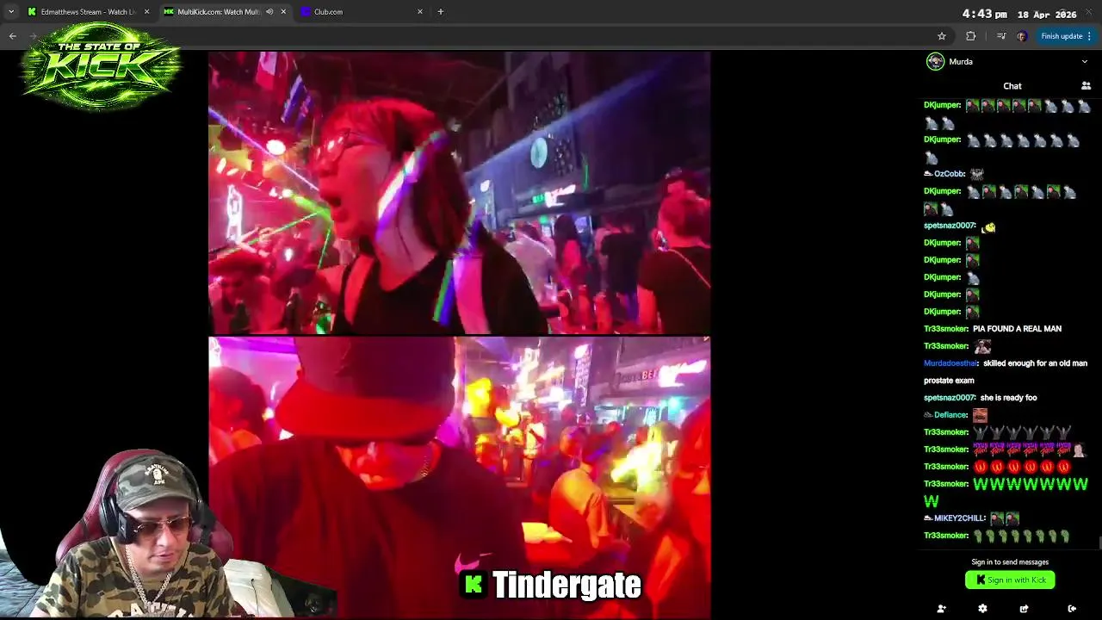Click Defiance username in chat
The height and width of the screenshot is (620, 1102).
point(950,415)
